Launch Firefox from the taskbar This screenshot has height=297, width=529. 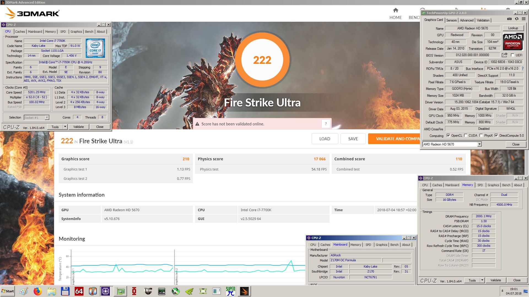click(x=37, y=291)
